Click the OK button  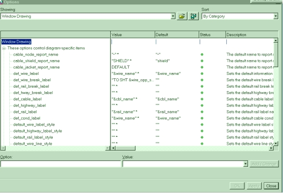[x=237, y=186]
